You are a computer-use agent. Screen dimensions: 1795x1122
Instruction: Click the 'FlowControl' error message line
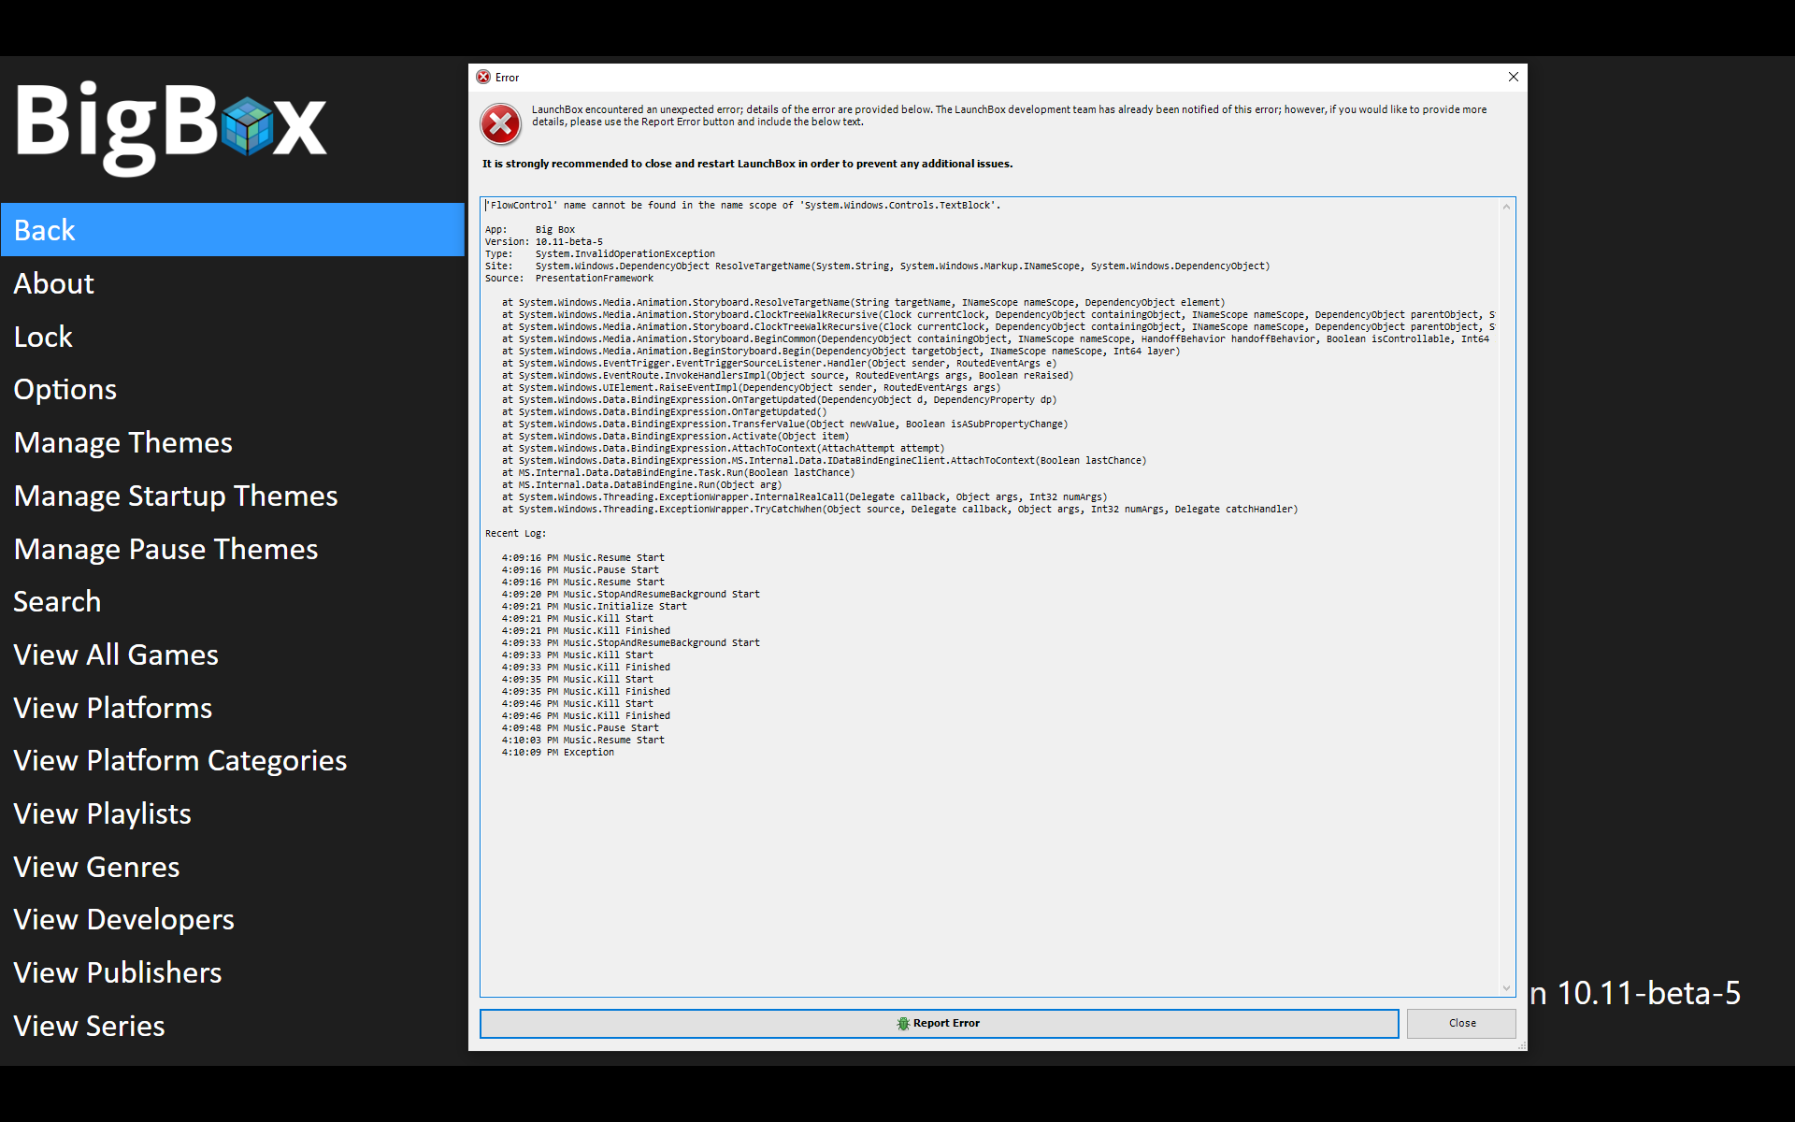(742, 205)
